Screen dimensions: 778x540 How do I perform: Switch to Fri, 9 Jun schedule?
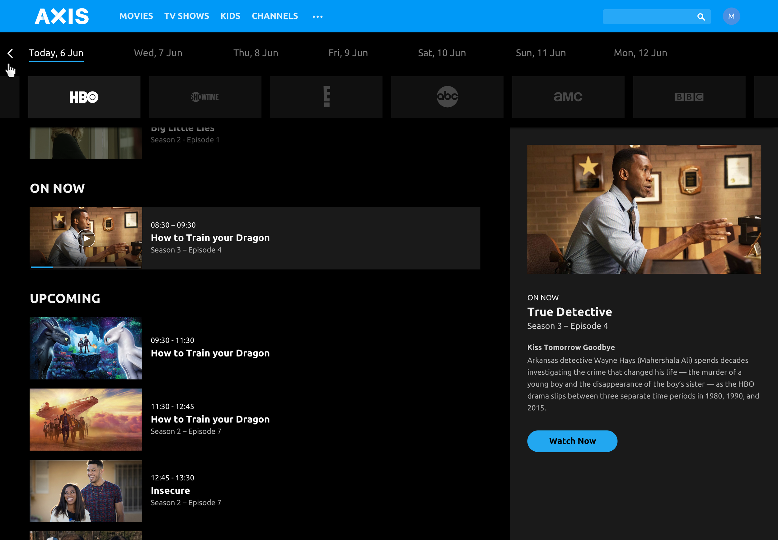click(348, 53)
